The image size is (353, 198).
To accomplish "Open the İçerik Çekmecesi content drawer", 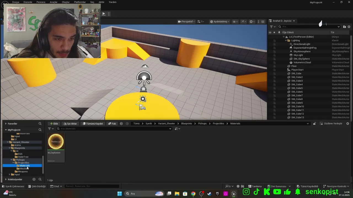I will tap(13, 186).
